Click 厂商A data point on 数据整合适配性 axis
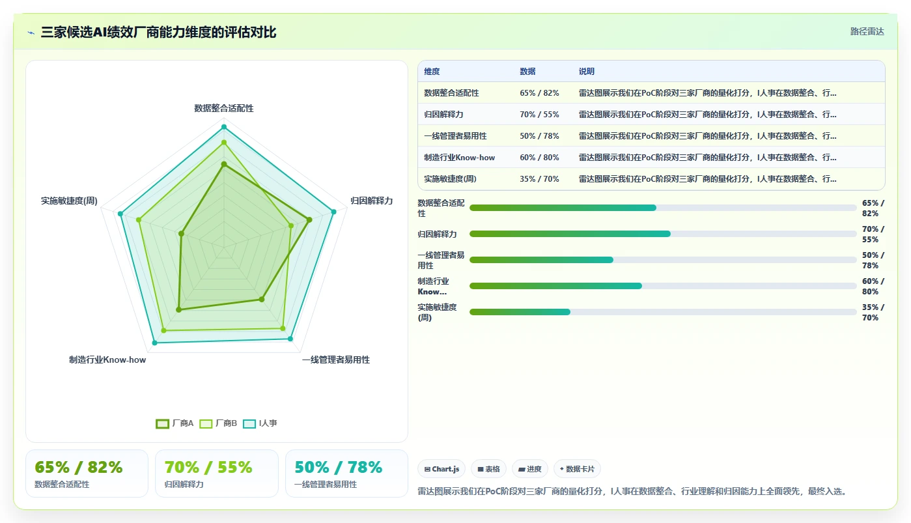This screenshot has height=523, width=911. [223, 164]
